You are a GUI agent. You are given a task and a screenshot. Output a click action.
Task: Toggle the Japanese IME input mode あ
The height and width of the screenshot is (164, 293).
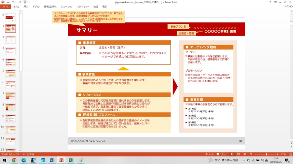[267, 160]
